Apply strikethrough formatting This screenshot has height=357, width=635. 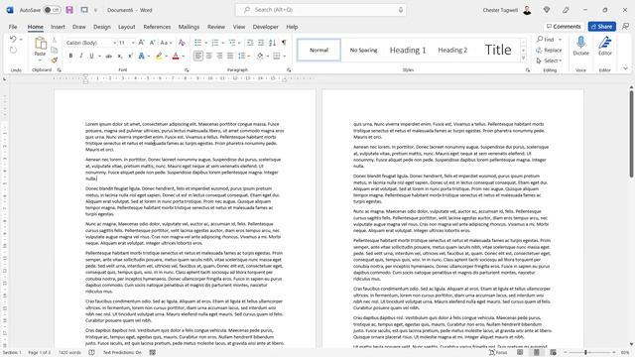point(108,56)
